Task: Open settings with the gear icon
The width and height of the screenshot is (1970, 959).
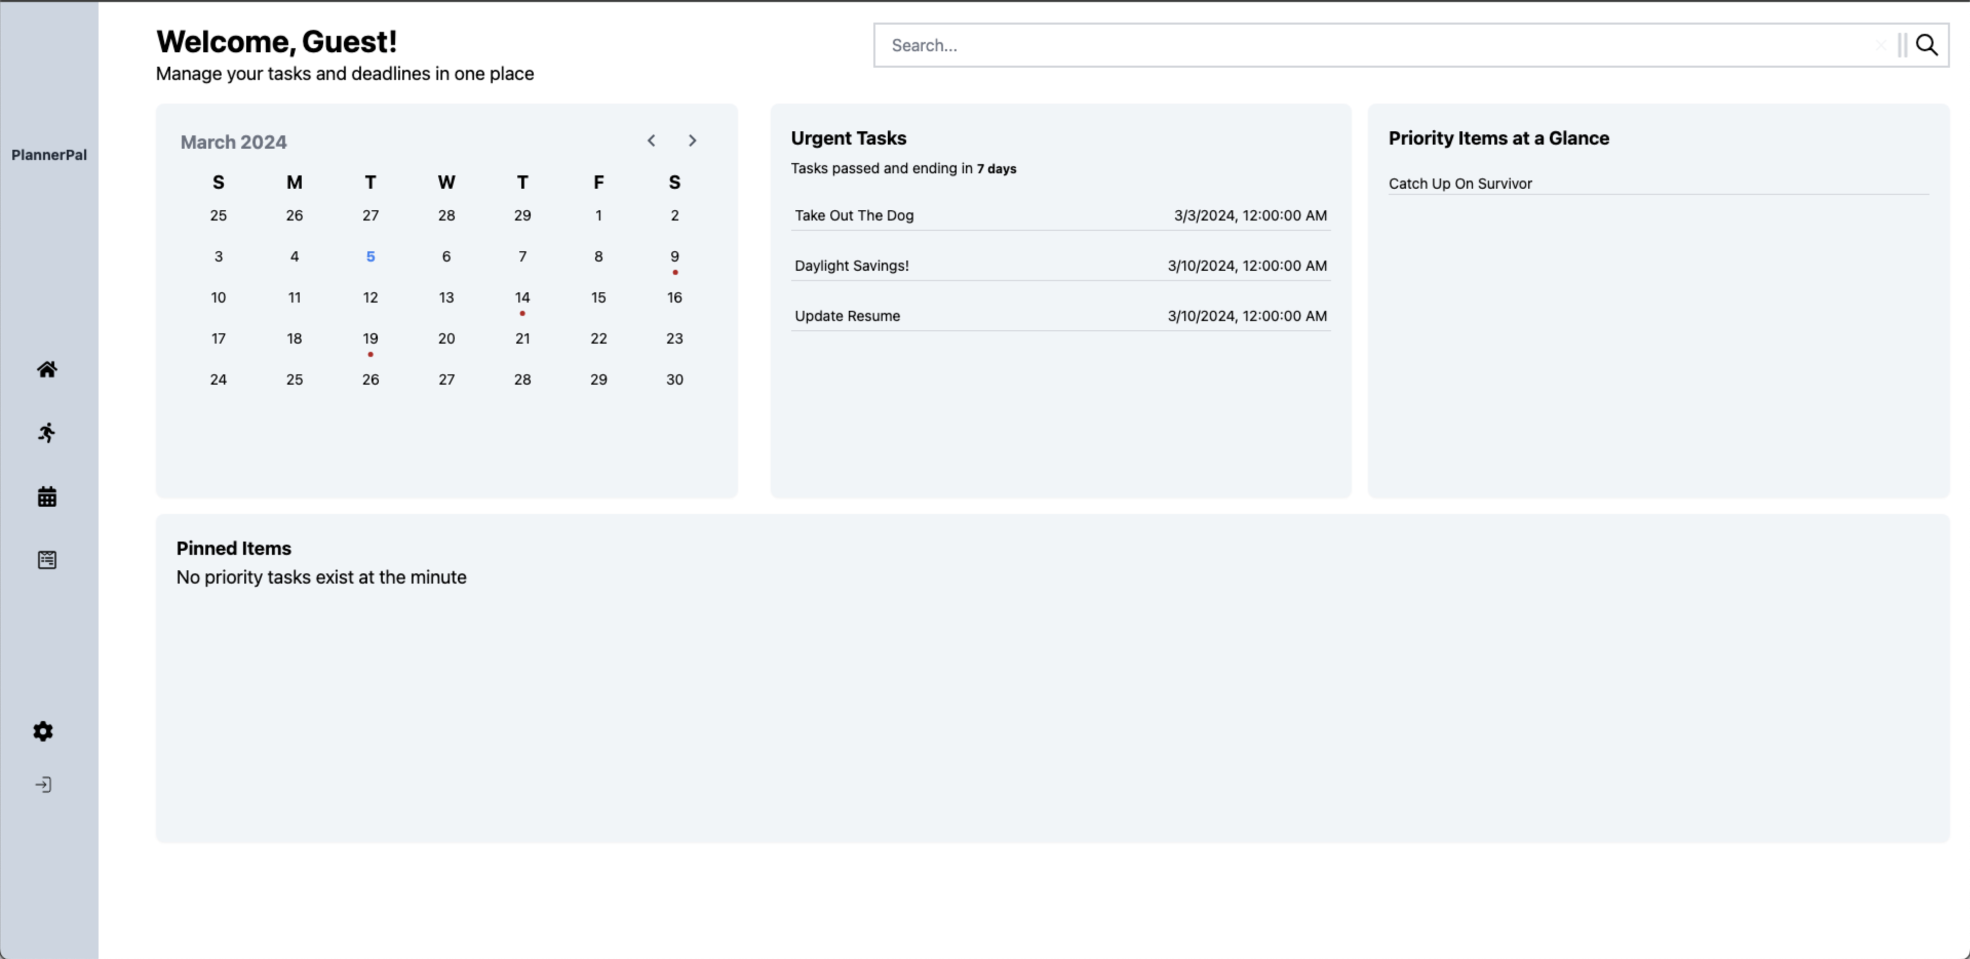Action: click(43, 731)
